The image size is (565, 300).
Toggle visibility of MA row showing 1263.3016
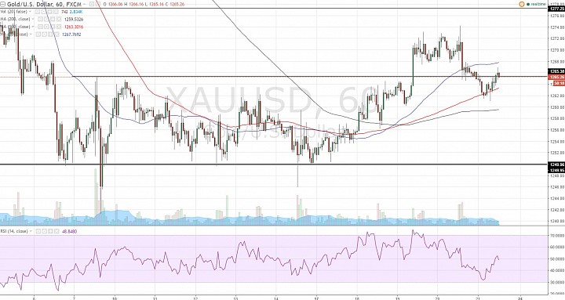[x=40, y=27]
